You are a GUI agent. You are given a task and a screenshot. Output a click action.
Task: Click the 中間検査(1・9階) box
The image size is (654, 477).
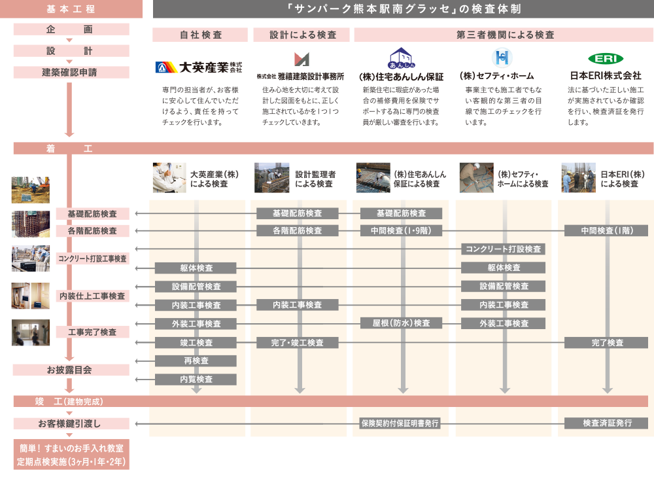click(402, 230)
